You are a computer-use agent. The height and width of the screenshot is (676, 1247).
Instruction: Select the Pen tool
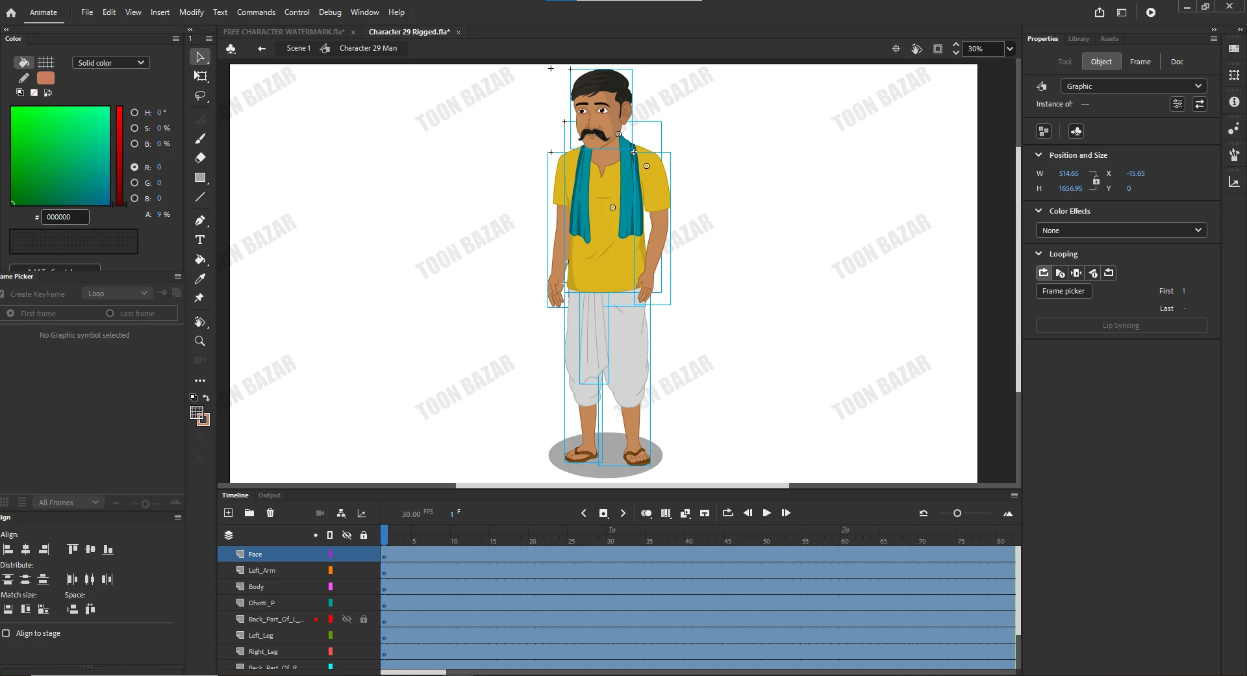(200, 221)
